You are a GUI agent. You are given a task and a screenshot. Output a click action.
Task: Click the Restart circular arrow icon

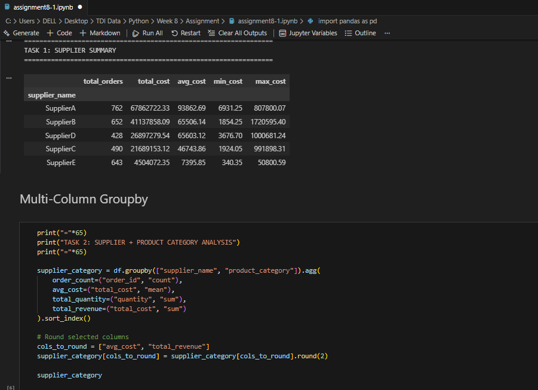tap(174, 33)
